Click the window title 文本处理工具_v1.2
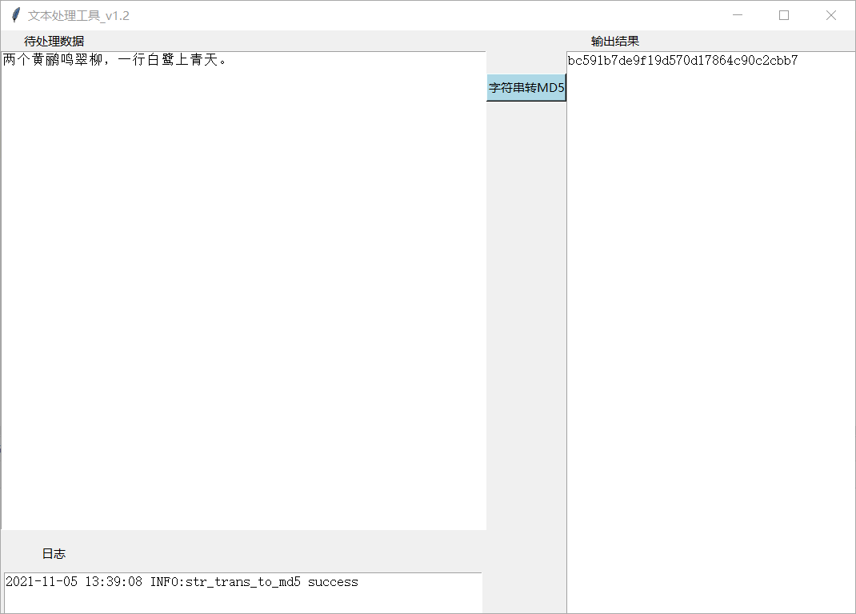This screenshot has height=614, width=856. (x=79, y=14)
